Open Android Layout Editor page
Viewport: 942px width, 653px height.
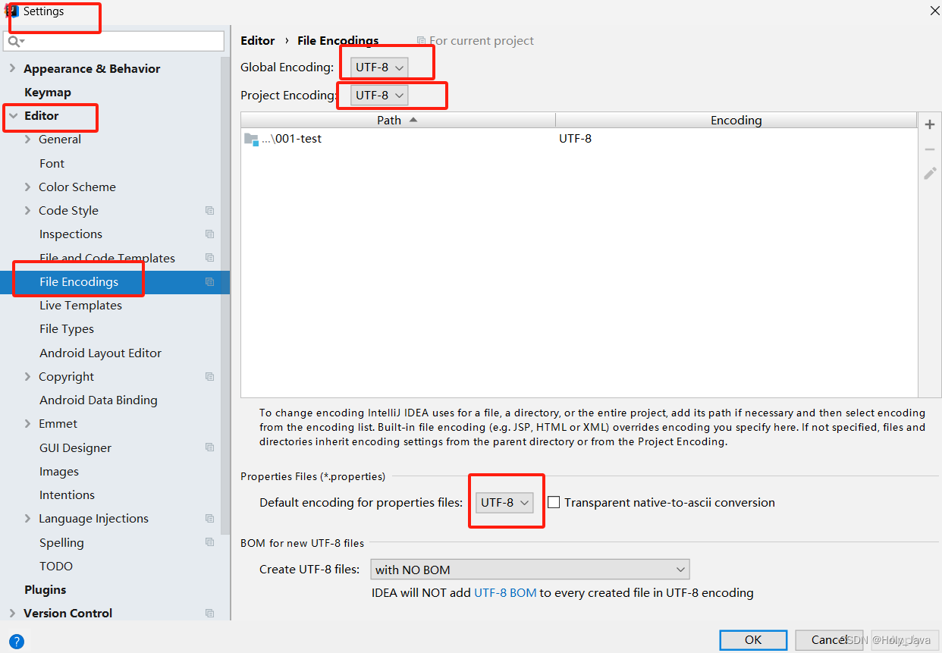point(100,353)
